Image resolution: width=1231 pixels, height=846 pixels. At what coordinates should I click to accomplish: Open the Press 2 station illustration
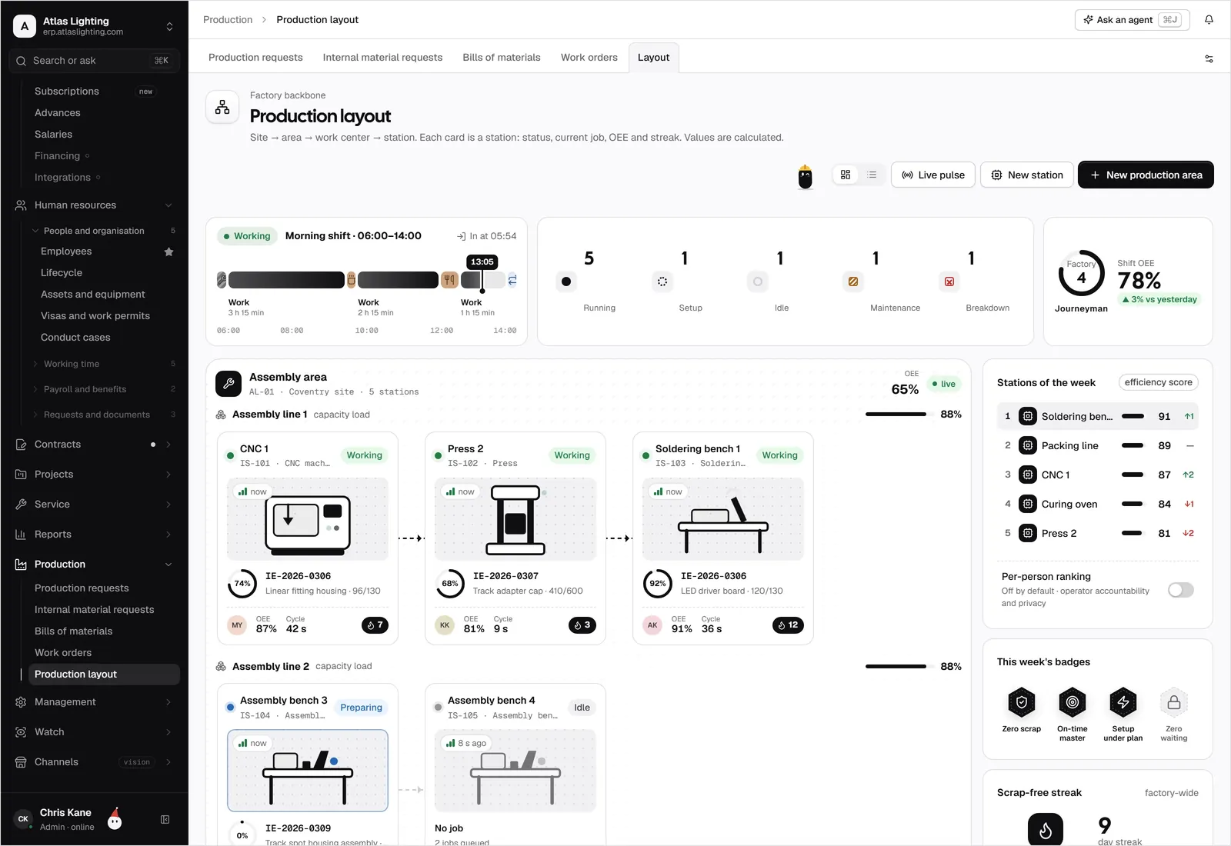coord(515,519)
